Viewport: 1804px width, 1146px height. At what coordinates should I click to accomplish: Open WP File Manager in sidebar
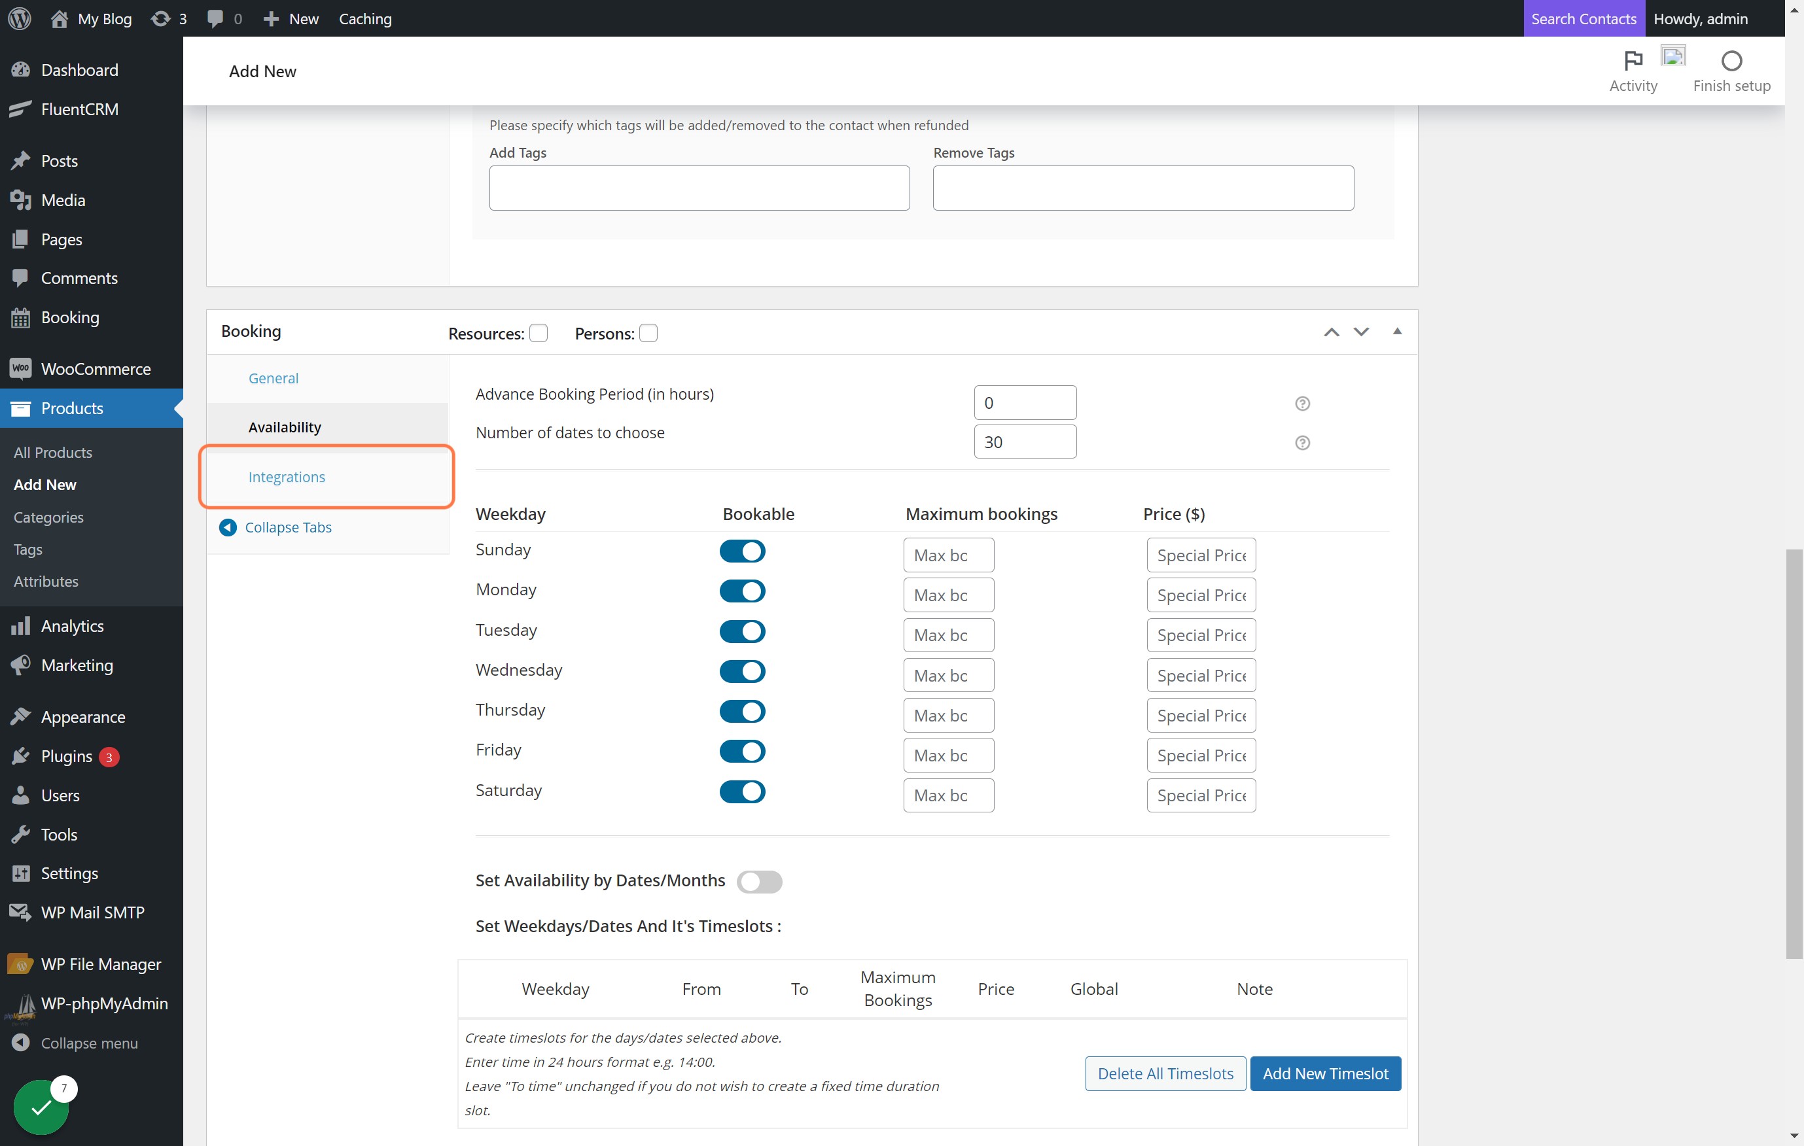(92, 964)
